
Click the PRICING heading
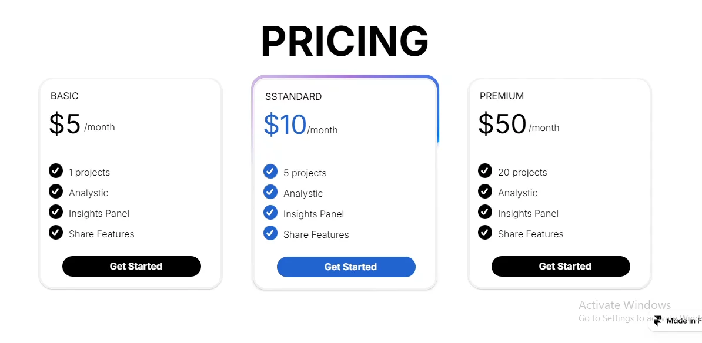345,42
